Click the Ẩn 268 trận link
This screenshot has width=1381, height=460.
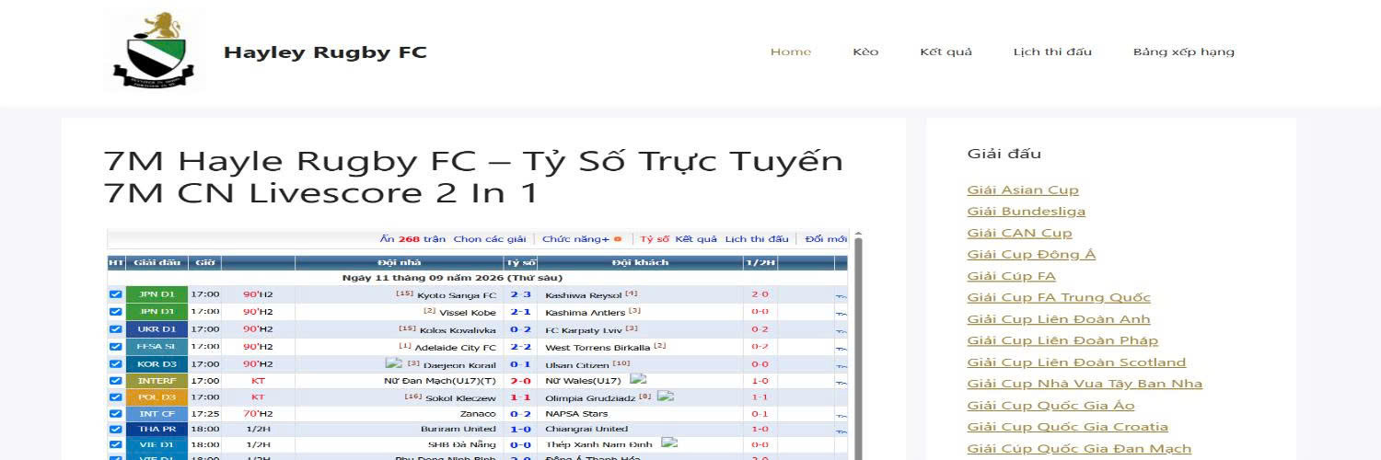tap(412, 239)
